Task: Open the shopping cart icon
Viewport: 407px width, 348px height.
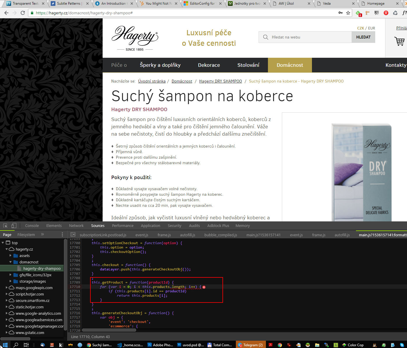Action: coord(399,41)
